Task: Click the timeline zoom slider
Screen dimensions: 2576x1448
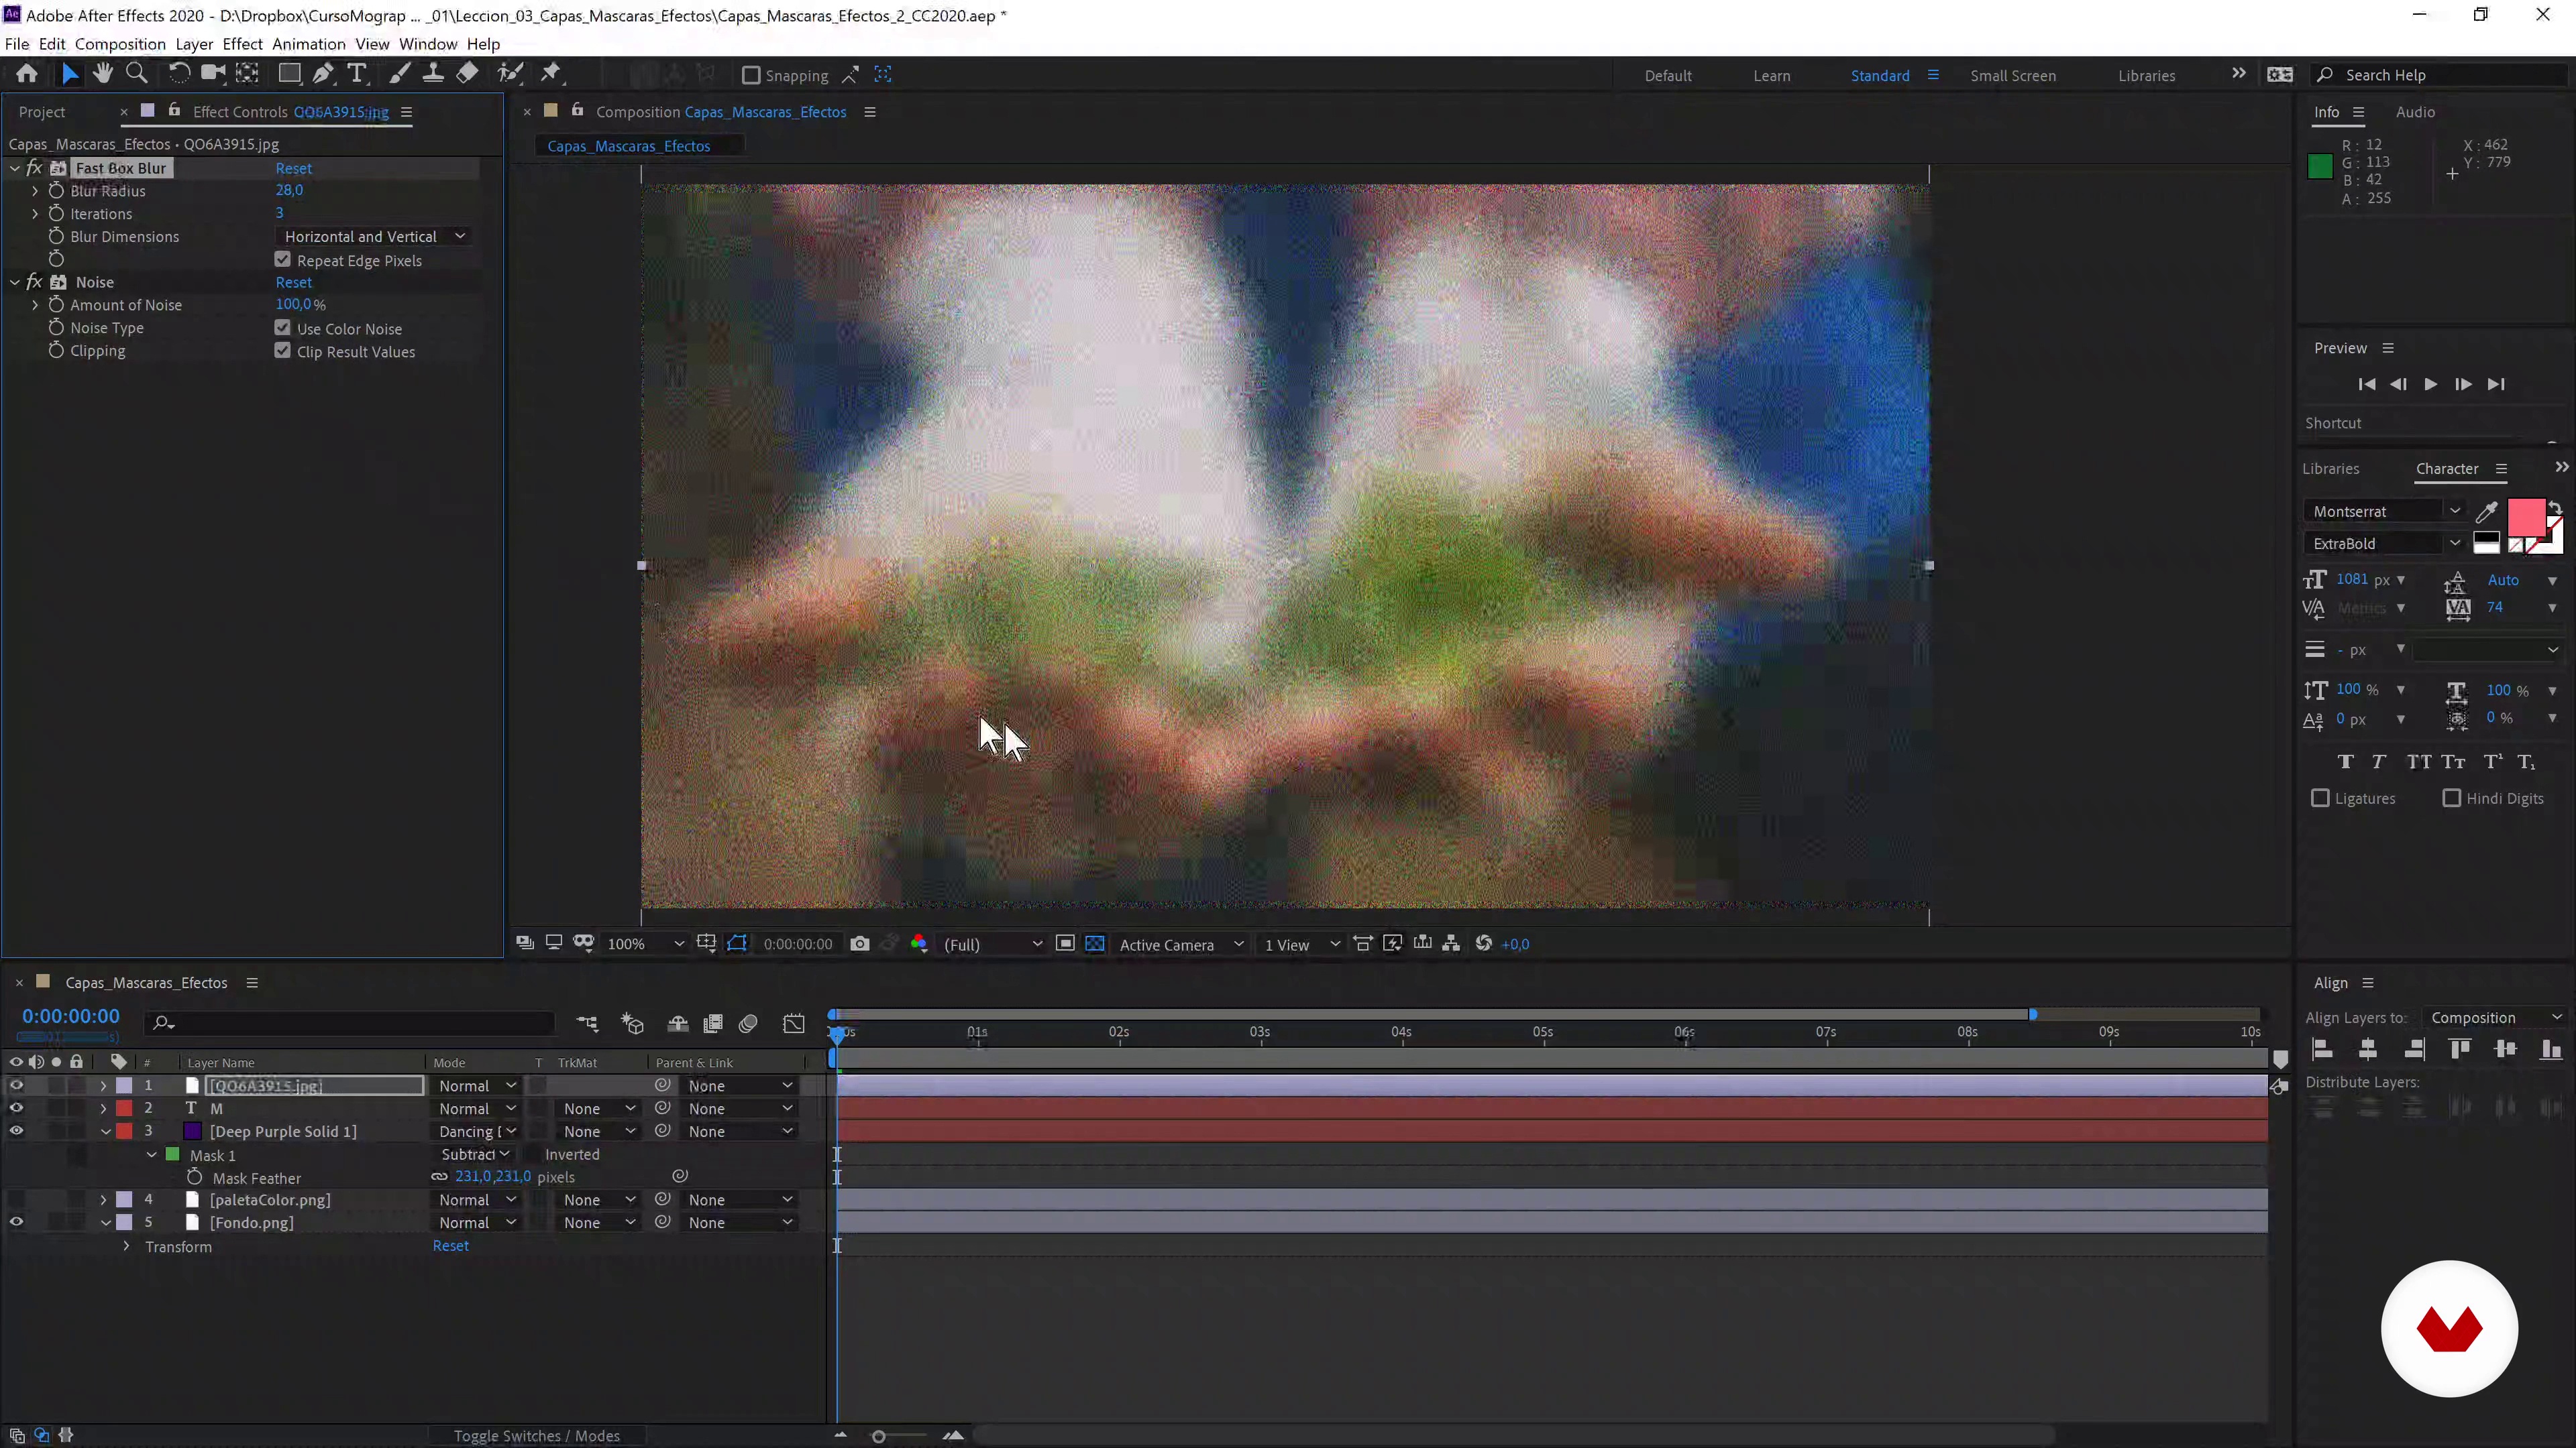Action: point(879,1436)
